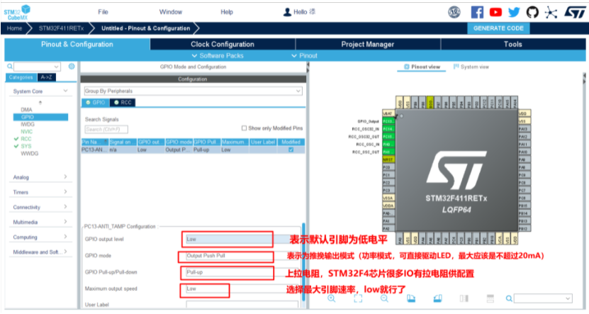Click the Search Signals input field
Screen dimensions: 589x314
pos(106,130)
